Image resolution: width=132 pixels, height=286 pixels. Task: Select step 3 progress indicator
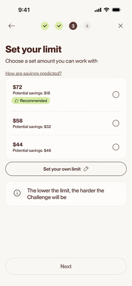point(73,26)
